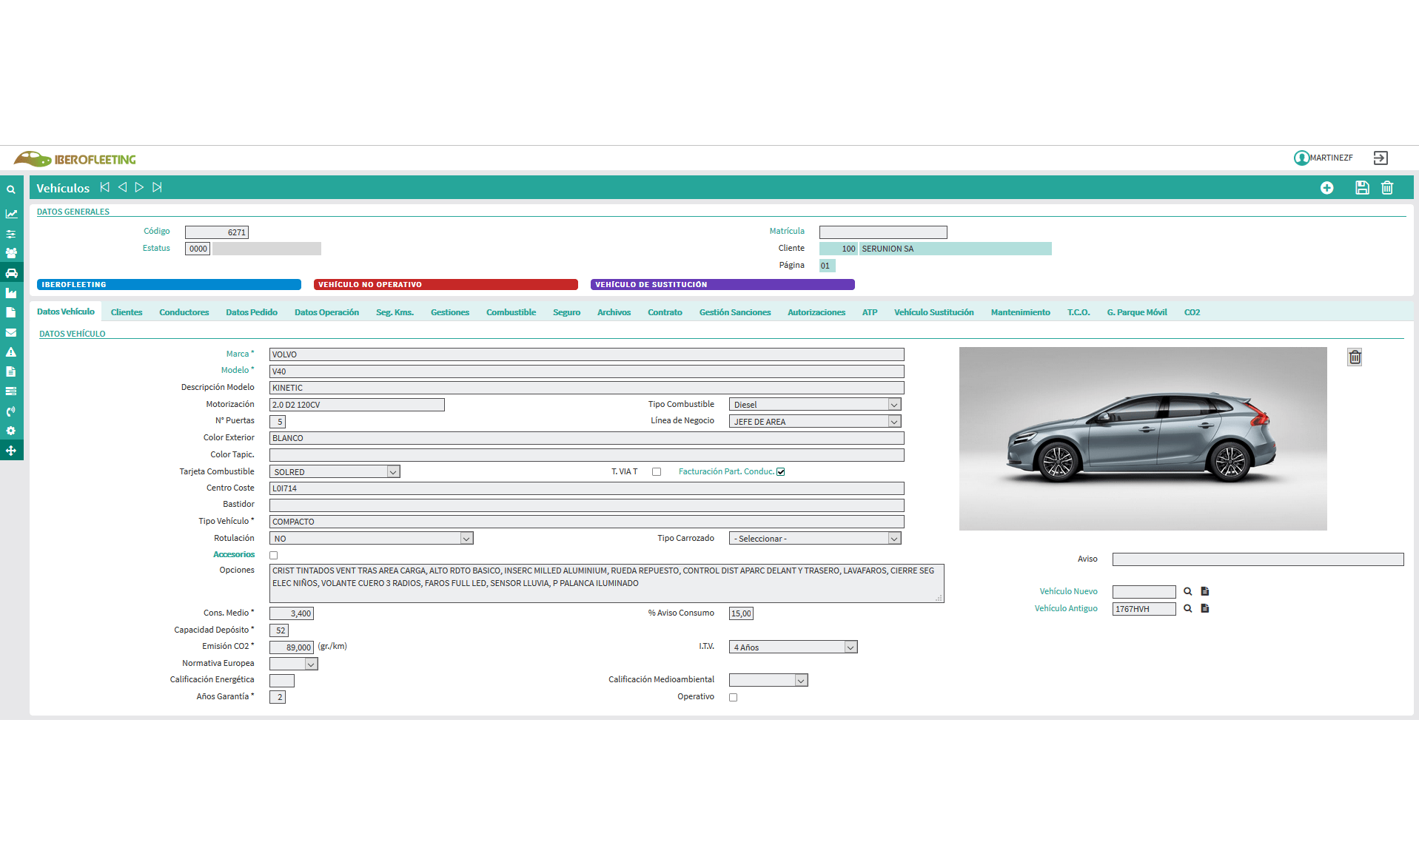The width and height of the screenshot is (1419, 865).
Task: Open document icon for Vehículo Nuevo
Action: click(1205, 591)
